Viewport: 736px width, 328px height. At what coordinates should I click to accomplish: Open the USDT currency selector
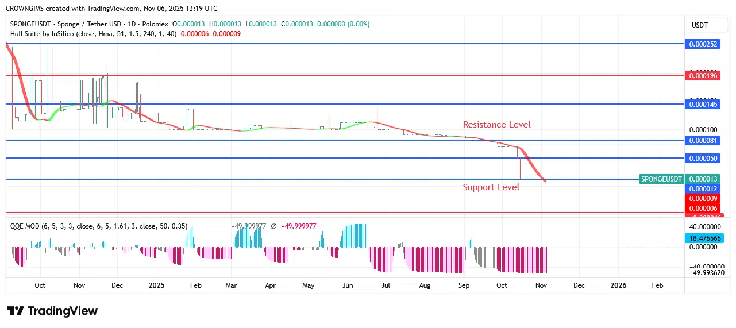[700, 25]
